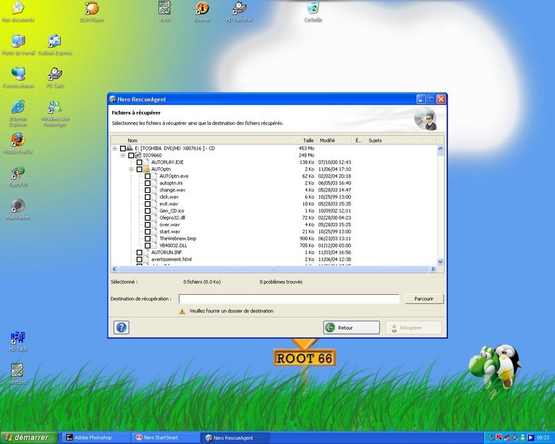Select the start.wav file name
This screenshot has height=444, width=555.
click(169, 232)
